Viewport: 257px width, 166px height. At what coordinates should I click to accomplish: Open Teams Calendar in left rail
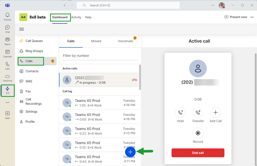tap(7, 54)
